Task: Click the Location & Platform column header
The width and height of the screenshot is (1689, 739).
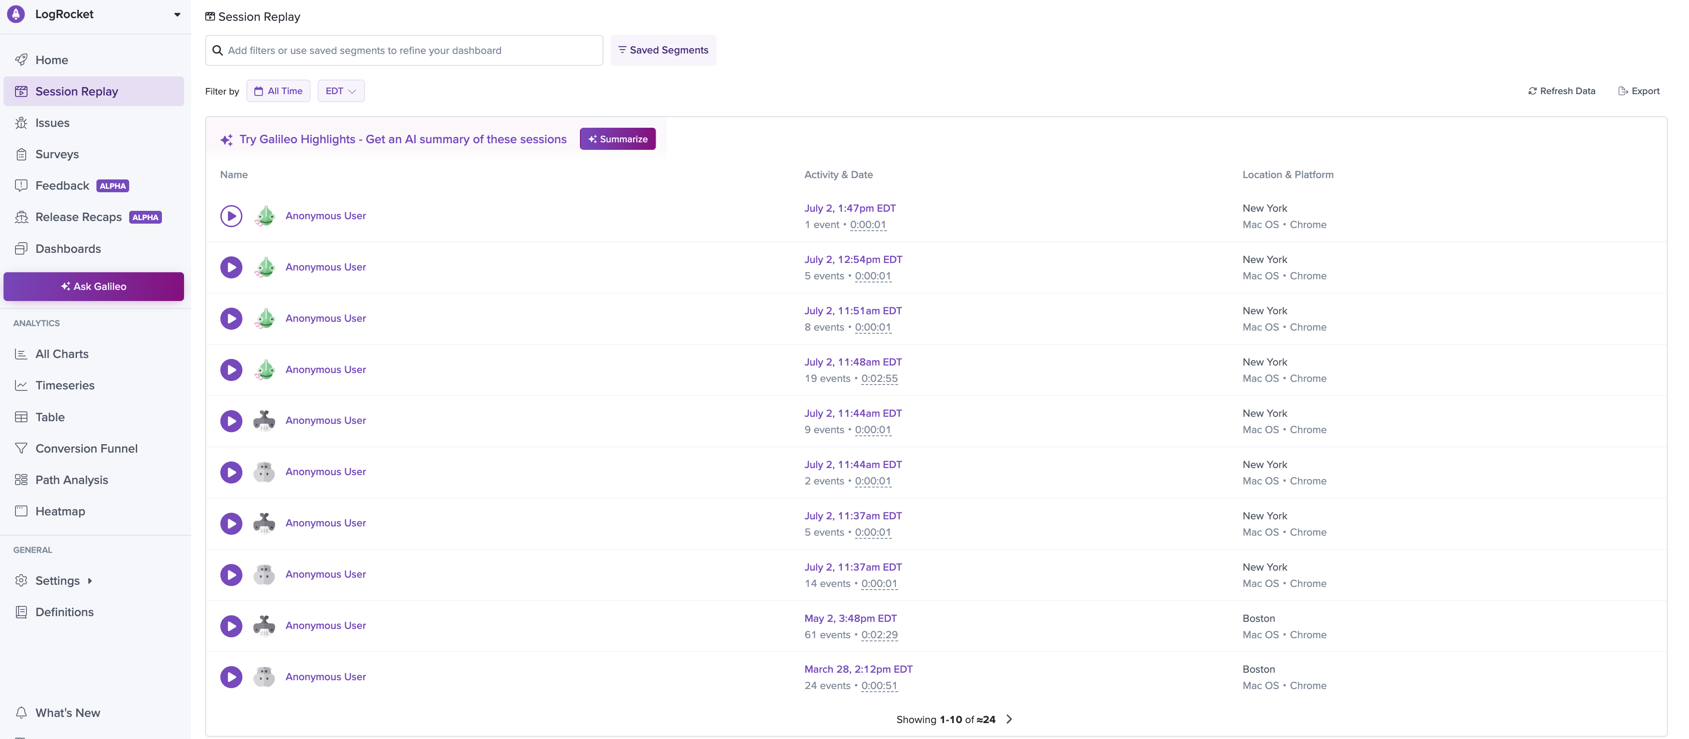Action: click(x=1288, y=175)
